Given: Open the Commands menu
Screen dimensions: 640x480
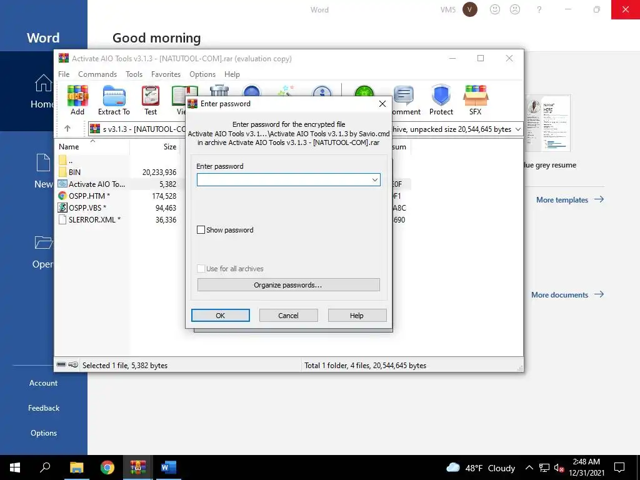Looking at the screenshot, I should coord(97,74).
